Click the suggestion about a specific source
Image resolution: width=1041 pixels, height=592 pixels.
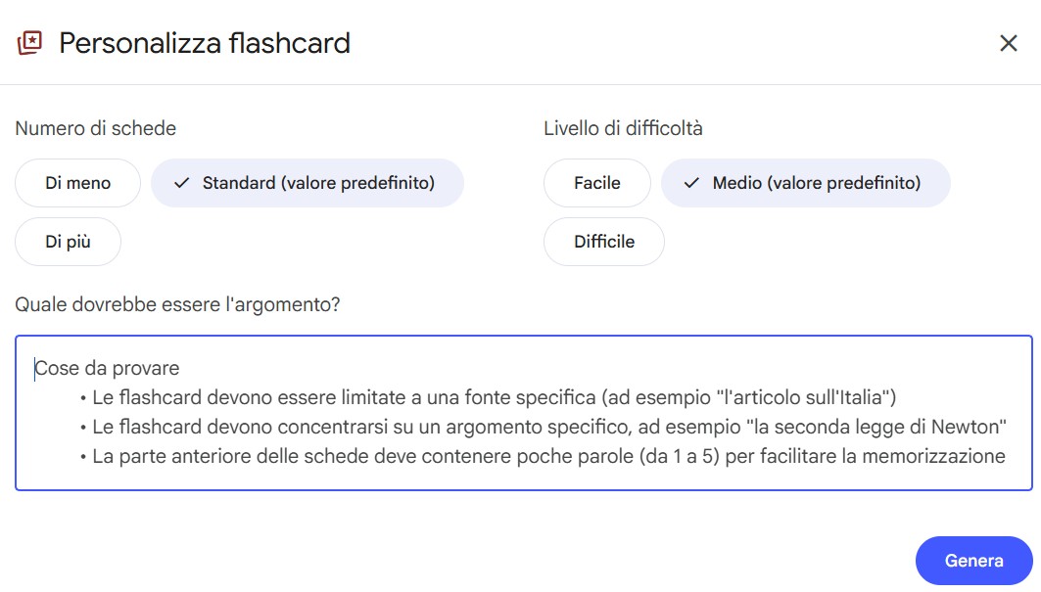click(495, 398)
